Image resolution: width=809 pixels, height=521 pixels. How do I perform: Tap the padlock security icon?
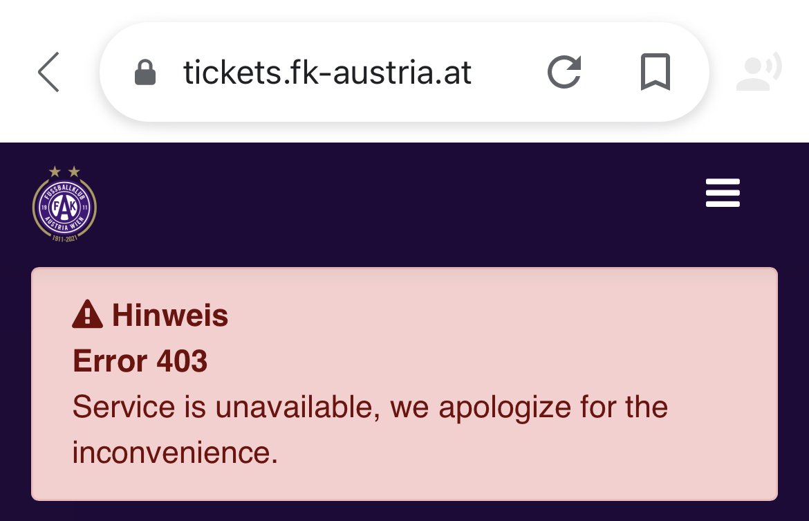click(x=145, y=72)
